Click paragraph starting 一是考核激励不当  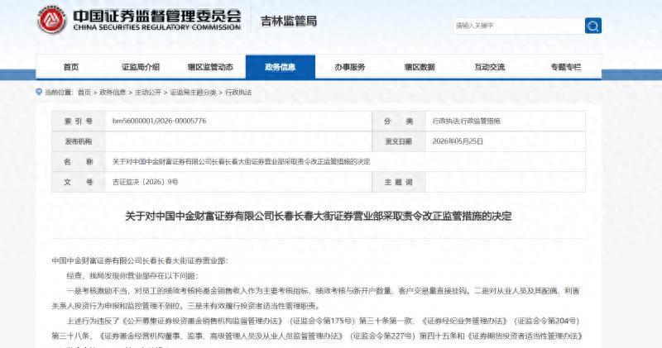315,298
